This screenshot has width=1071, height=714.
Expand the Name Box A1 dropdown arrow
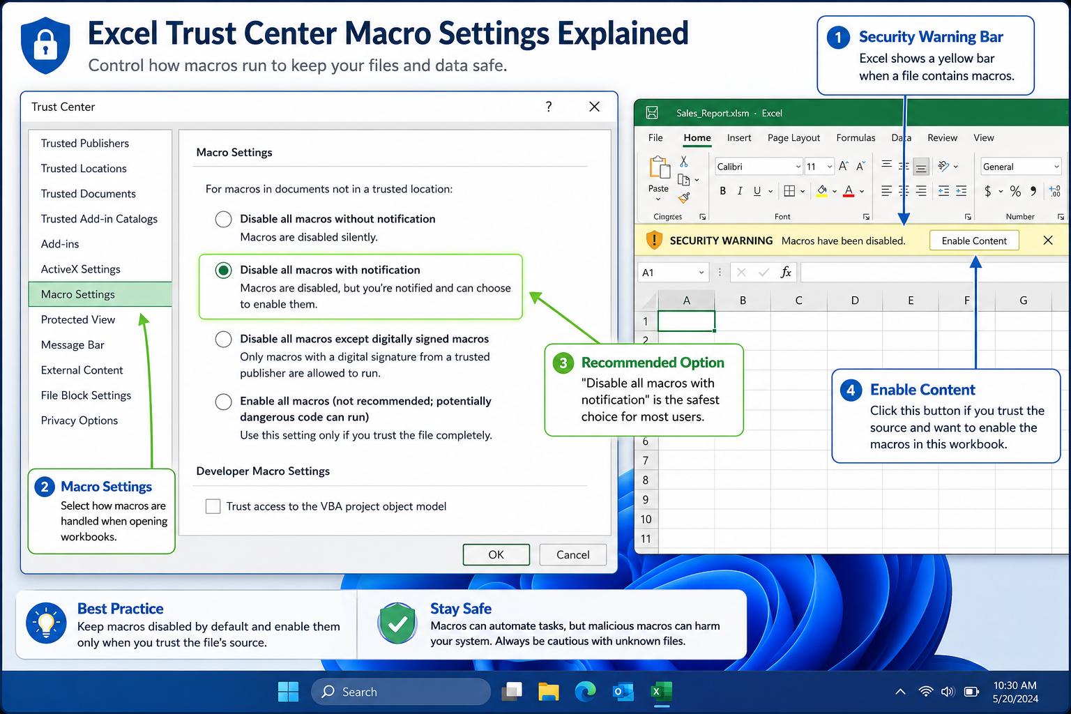(701, 273)
